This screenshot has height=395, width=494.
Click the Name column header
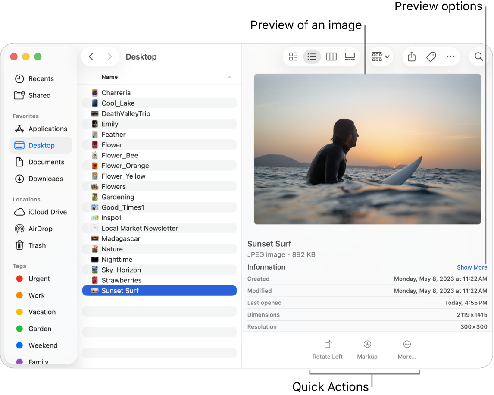(109, 77)
